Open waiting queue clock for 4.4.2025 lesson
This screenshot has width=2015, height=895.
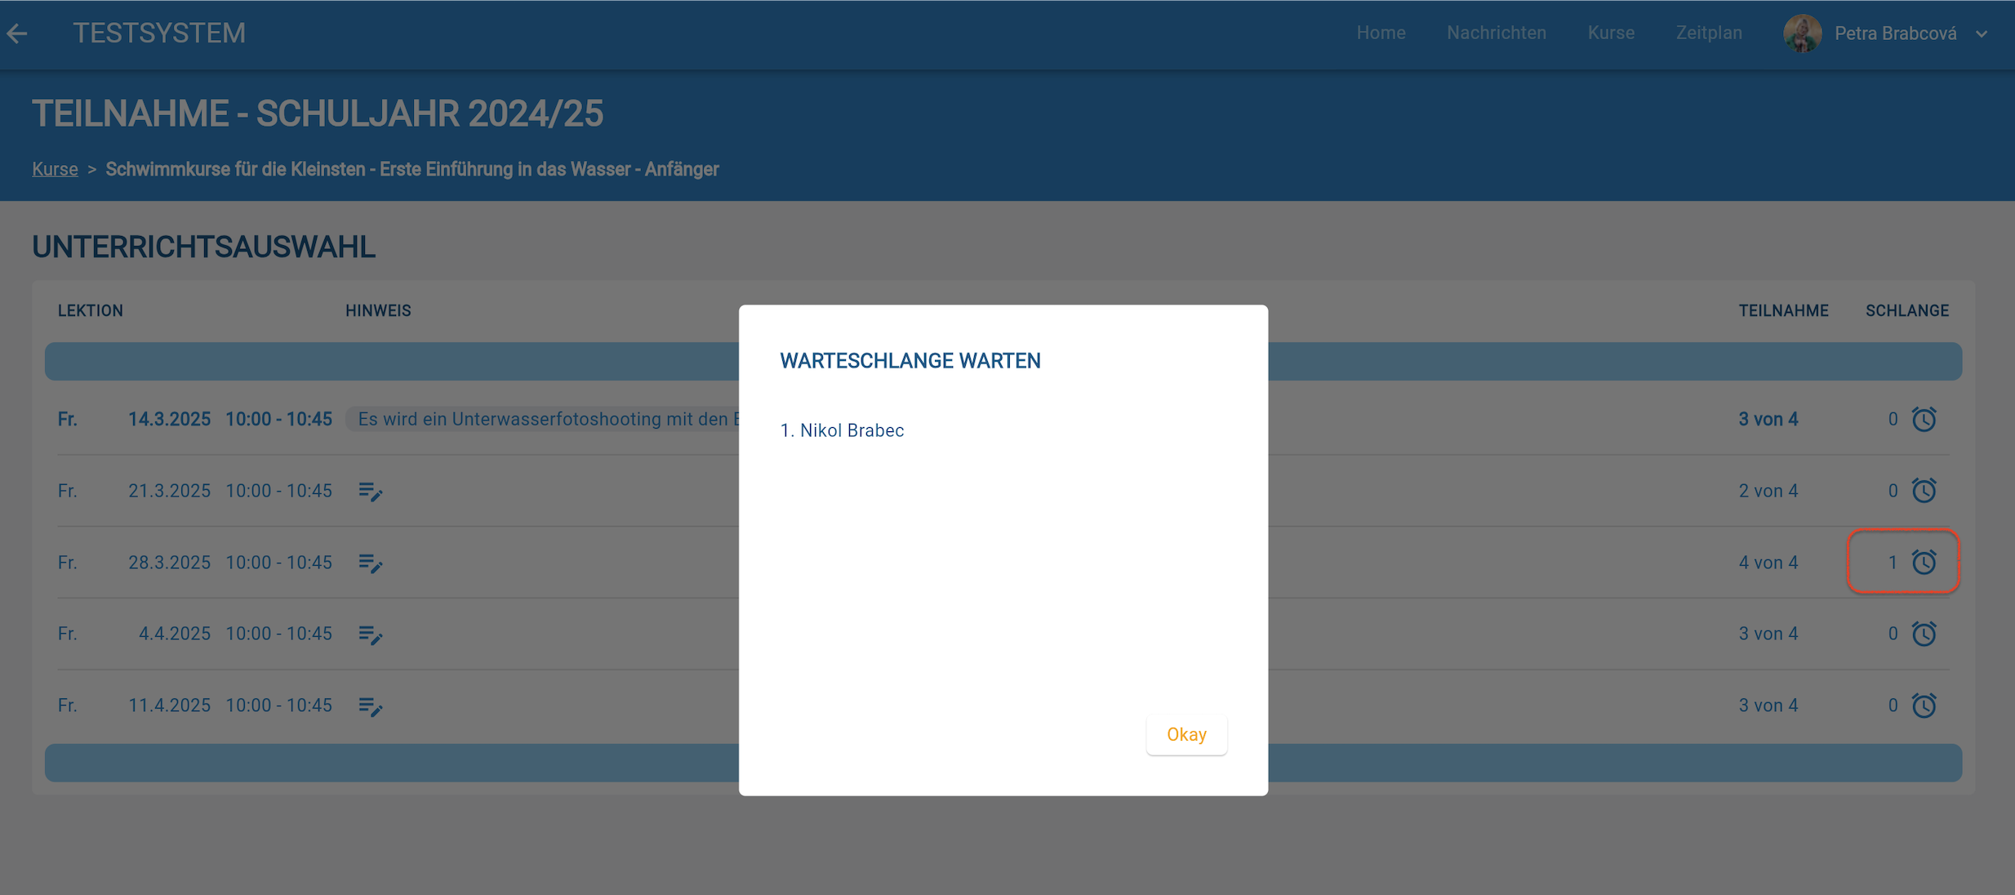click(1924, 634)
